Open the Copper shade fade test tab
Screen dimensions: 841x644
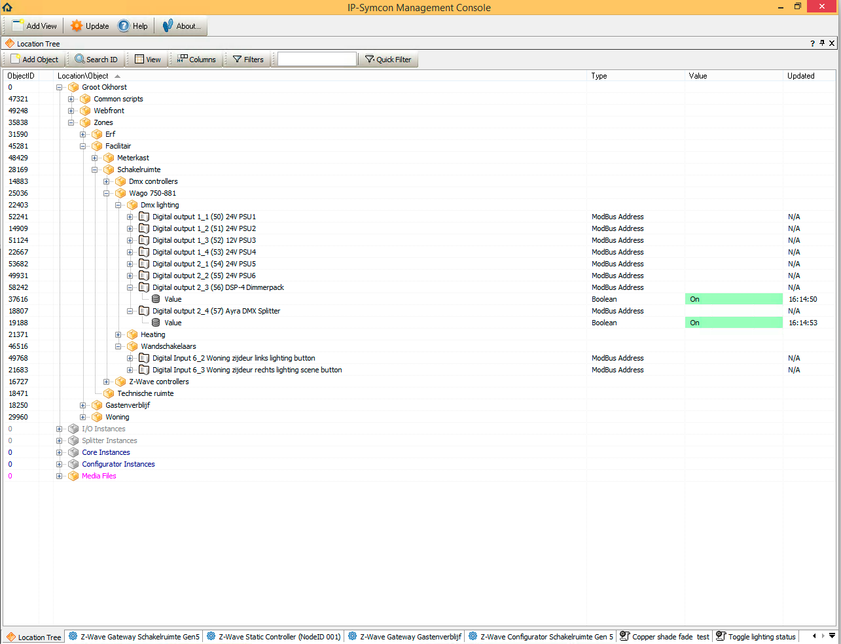pyautogui.click(x=664, y=637)
